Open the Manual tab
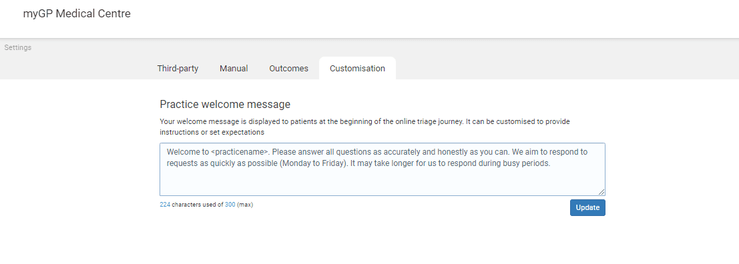739x264 pixels. [x=234, y=68]
